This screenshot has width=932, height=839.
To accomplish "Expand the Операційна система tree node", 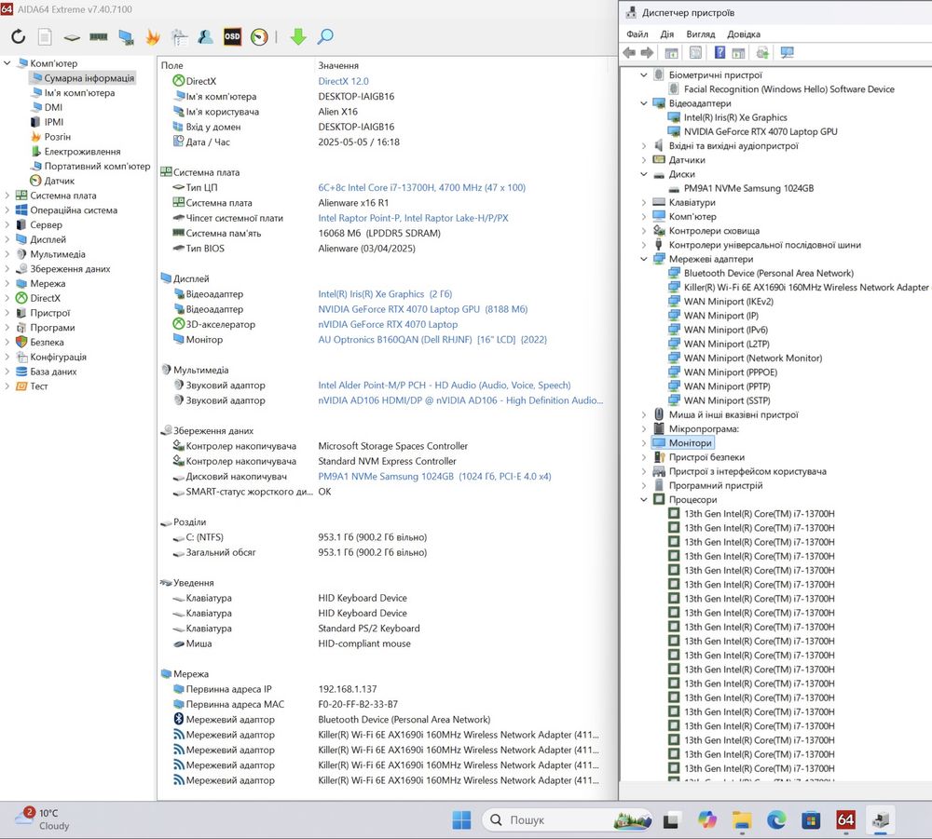I will [x=7, y=210].
